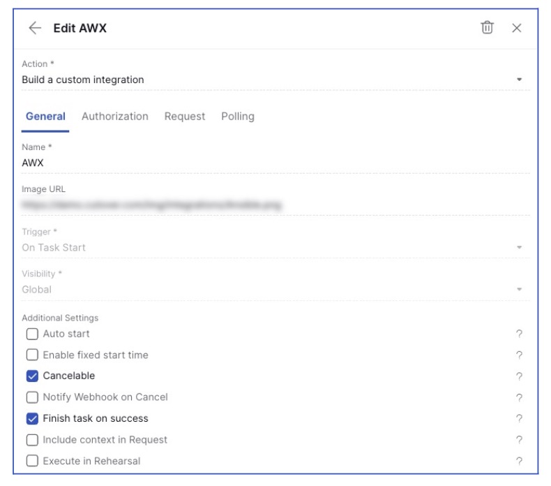This screenshot has width=551, height=486.
Task: Click help icon for Execute in Rehearsal
Action: (519, 461)
